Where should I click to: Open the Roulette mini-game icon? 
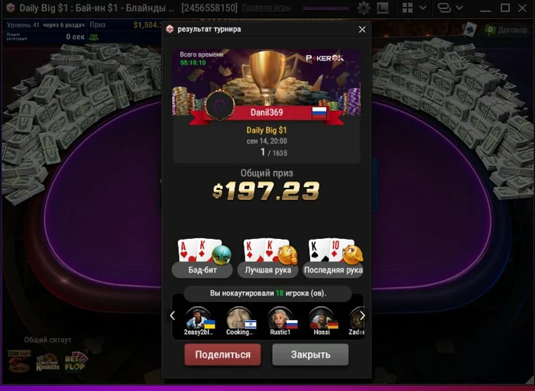(x=47, y=363)
